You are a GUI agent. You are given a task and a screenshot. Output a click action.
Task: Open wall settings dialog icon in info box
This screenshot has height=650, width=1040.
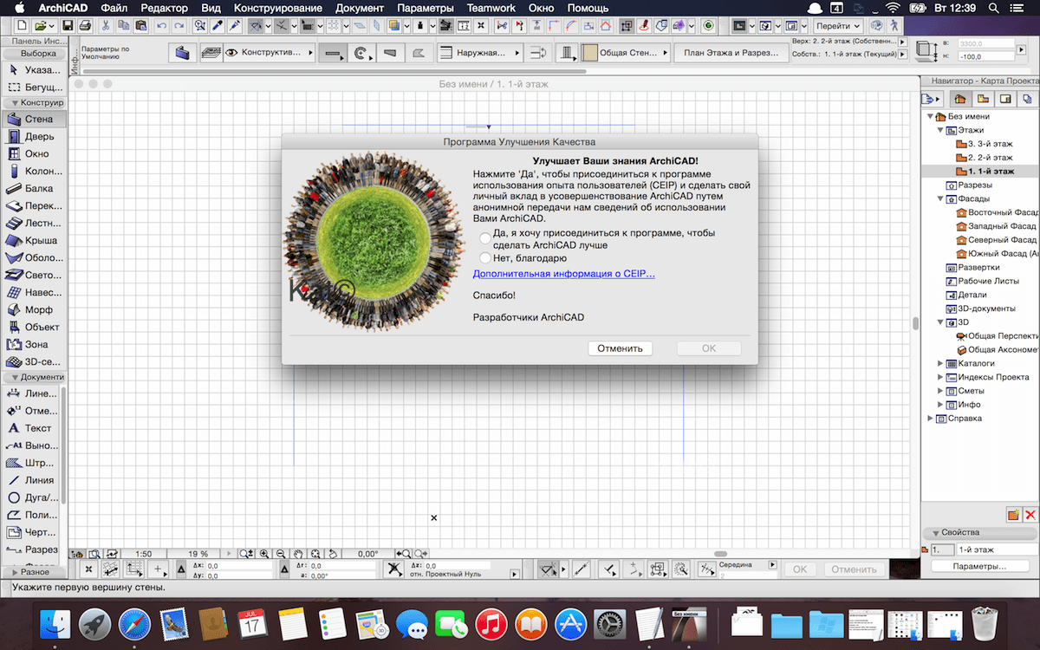point(181,53)
